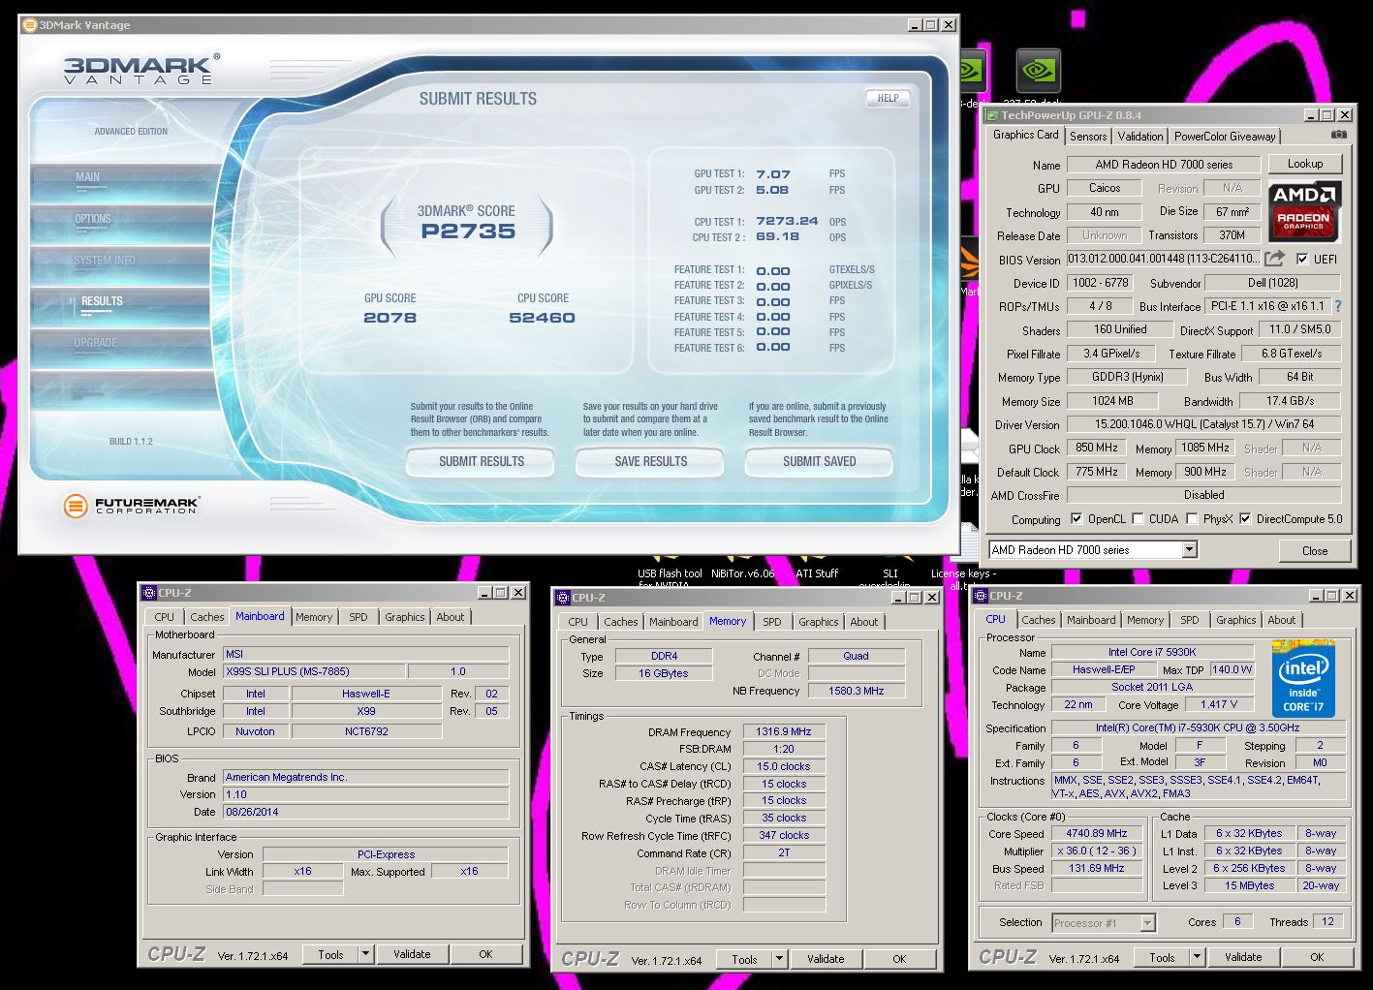Click the GPU-Z Name field
Viewport: 1373px width, 990px height.
click(x=1164, y=165)
